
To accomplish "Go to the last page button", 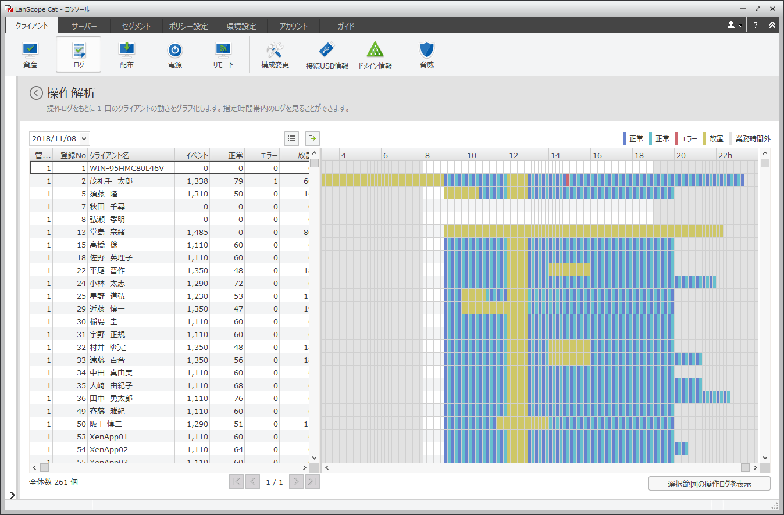I will tap(312, 482).
